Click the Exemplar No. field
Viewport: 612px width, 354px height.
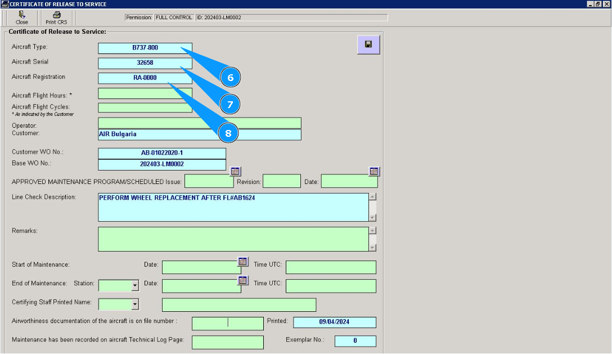click(x=355, y=341)
